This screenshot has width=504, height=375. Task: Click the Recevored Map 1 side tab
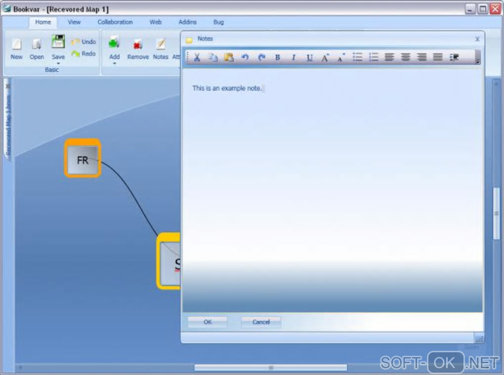coord(8,124)
